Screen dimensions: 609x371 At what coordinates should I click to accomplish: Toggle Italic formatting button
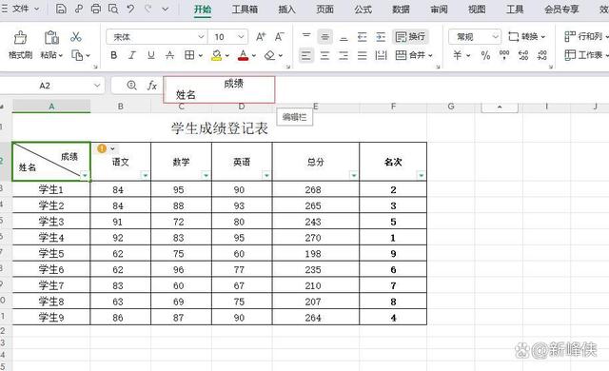tap(132, 55)
